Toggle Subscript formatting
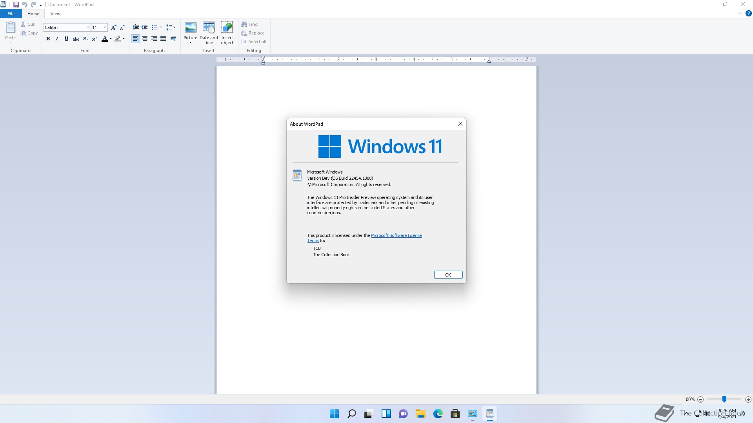This screenshot has width=753, height=423. coord(85,39)
